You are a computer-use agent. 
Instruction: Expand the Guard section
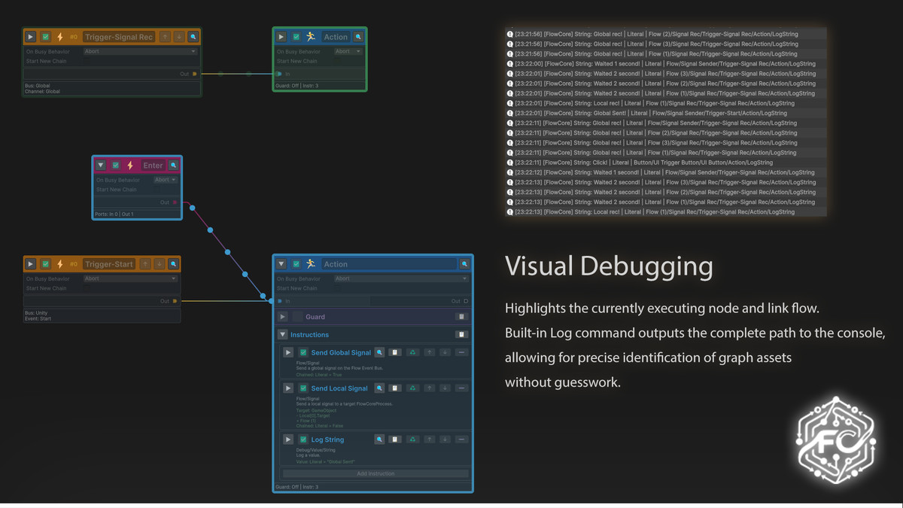click(x=283, y=317)
